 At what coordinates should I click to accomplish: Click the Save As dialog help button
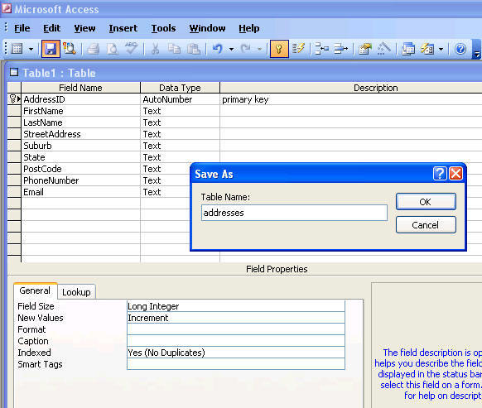(x=440, y=174)
